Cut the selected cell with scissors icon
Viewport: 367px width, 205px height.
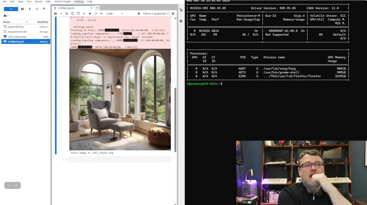click(67, 14)
